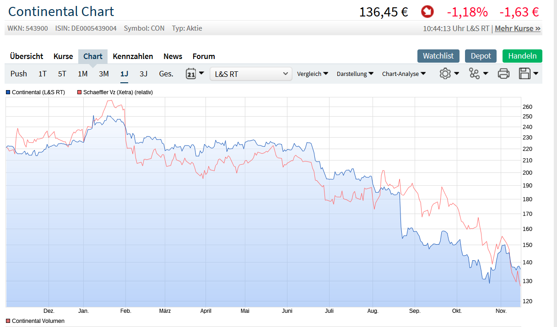Image resolution: width=557 pixels, height=327 pixels.
Task: Toggle Schaeffler Vz legend red square
Action: tap(79, 92)
